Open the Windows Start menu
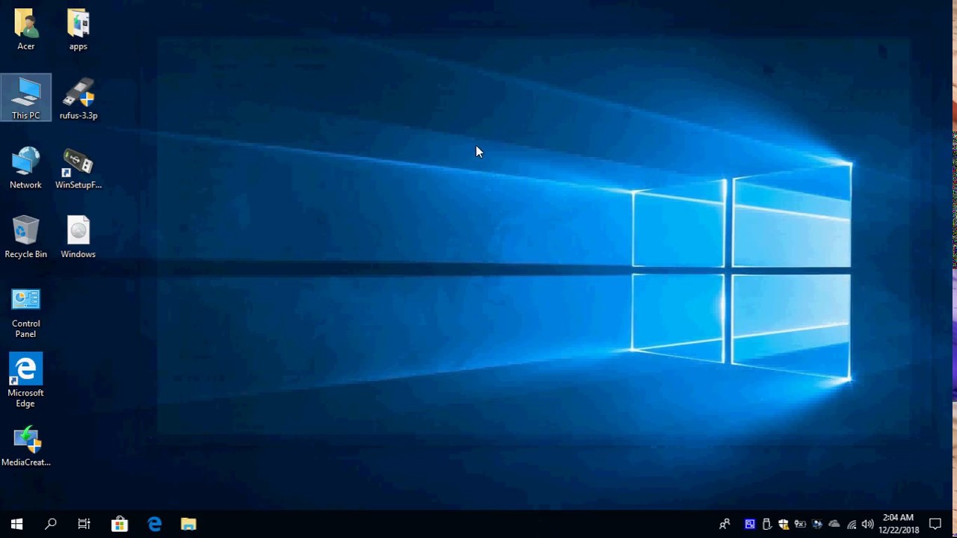Screen dimensions: 957x538 [17, 524]
